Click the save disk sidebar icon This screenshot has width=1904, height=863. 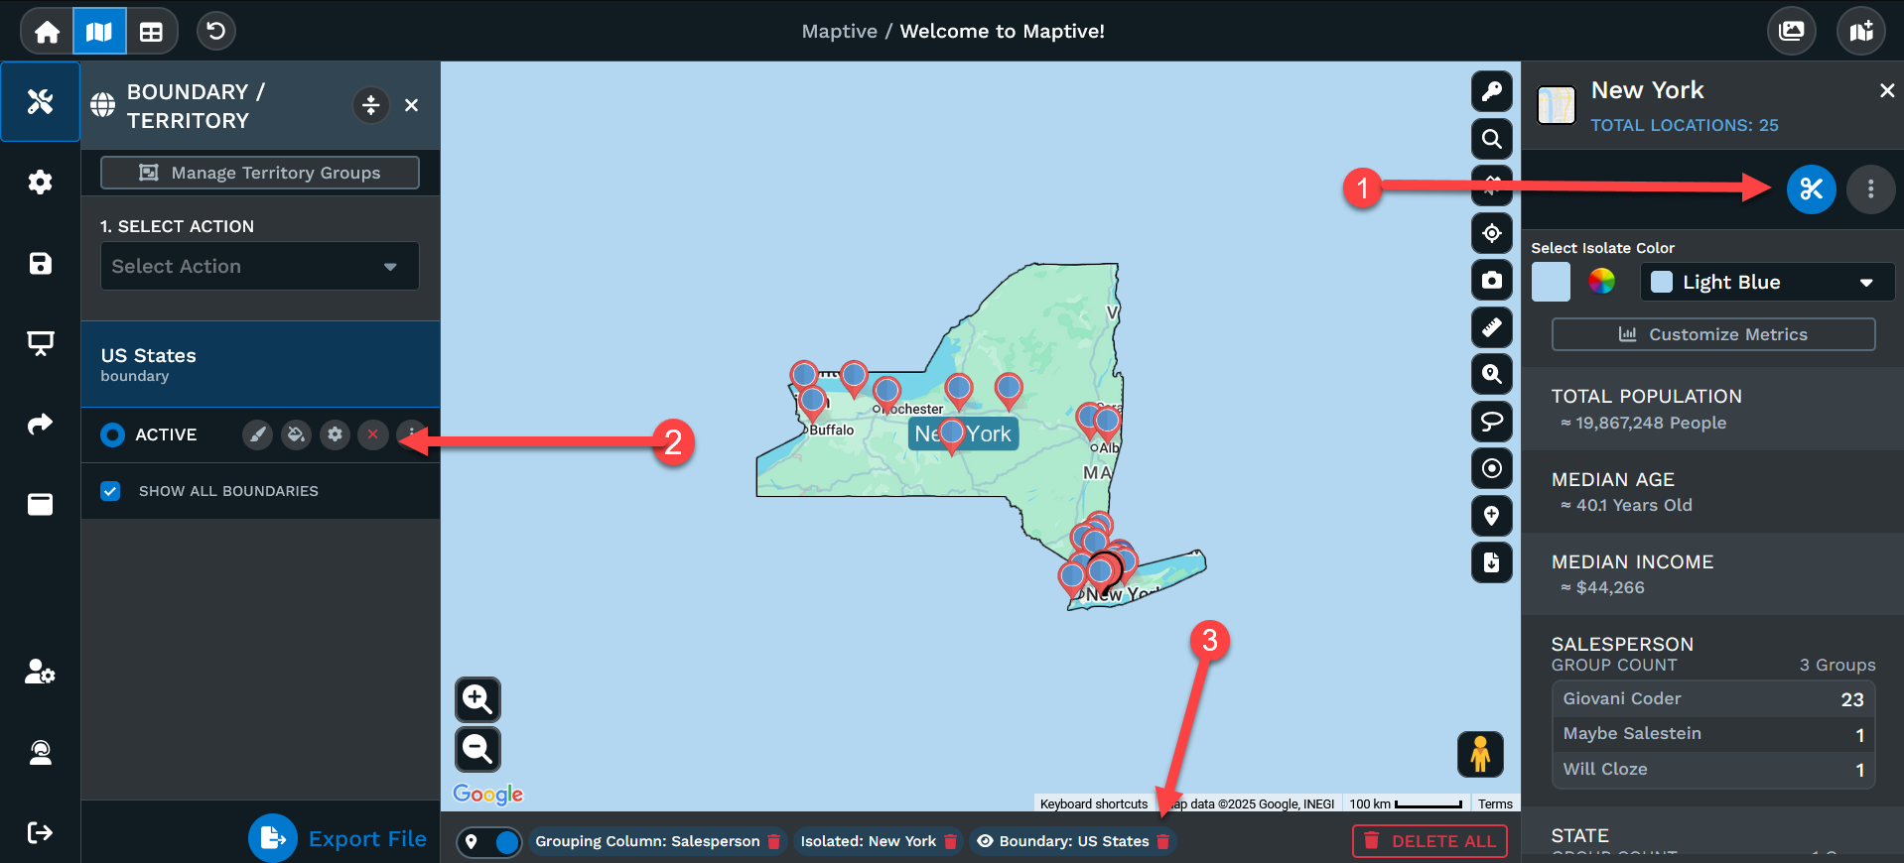pyautogui.click(x=40, y=263)
